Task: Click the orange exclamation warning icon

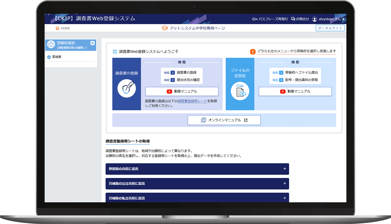Action: point(253,51)
